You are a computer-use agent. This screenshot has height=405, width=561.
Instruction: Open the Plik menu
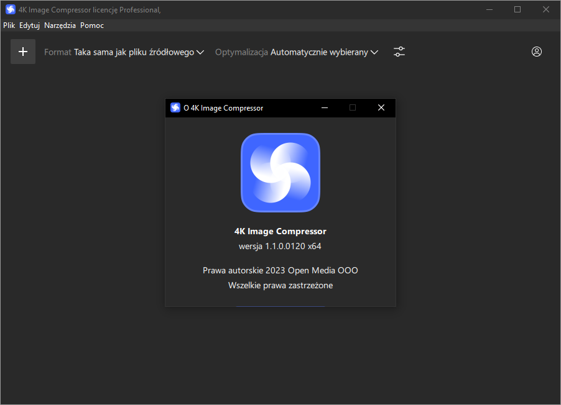(9, 25)
